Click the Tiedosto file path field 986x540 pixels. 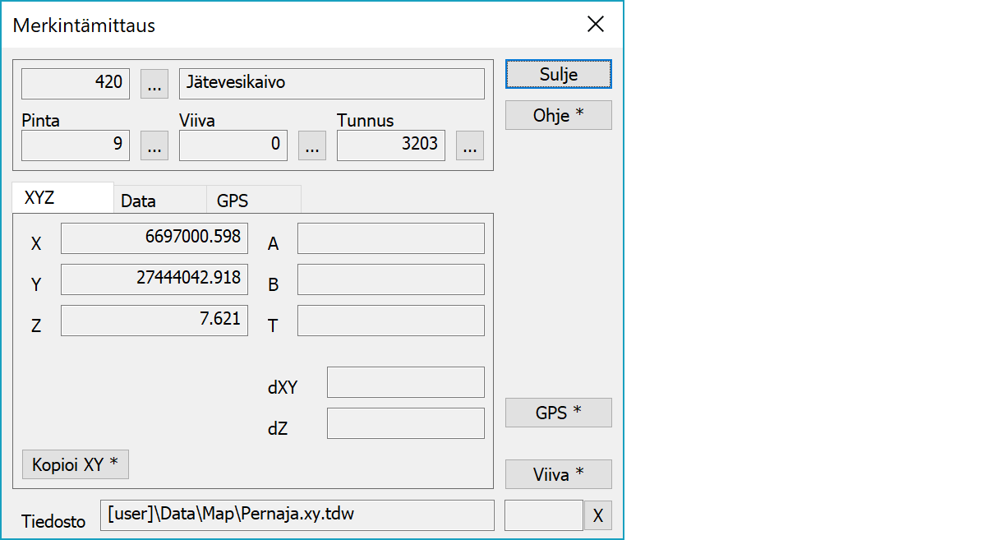(297, 515)
